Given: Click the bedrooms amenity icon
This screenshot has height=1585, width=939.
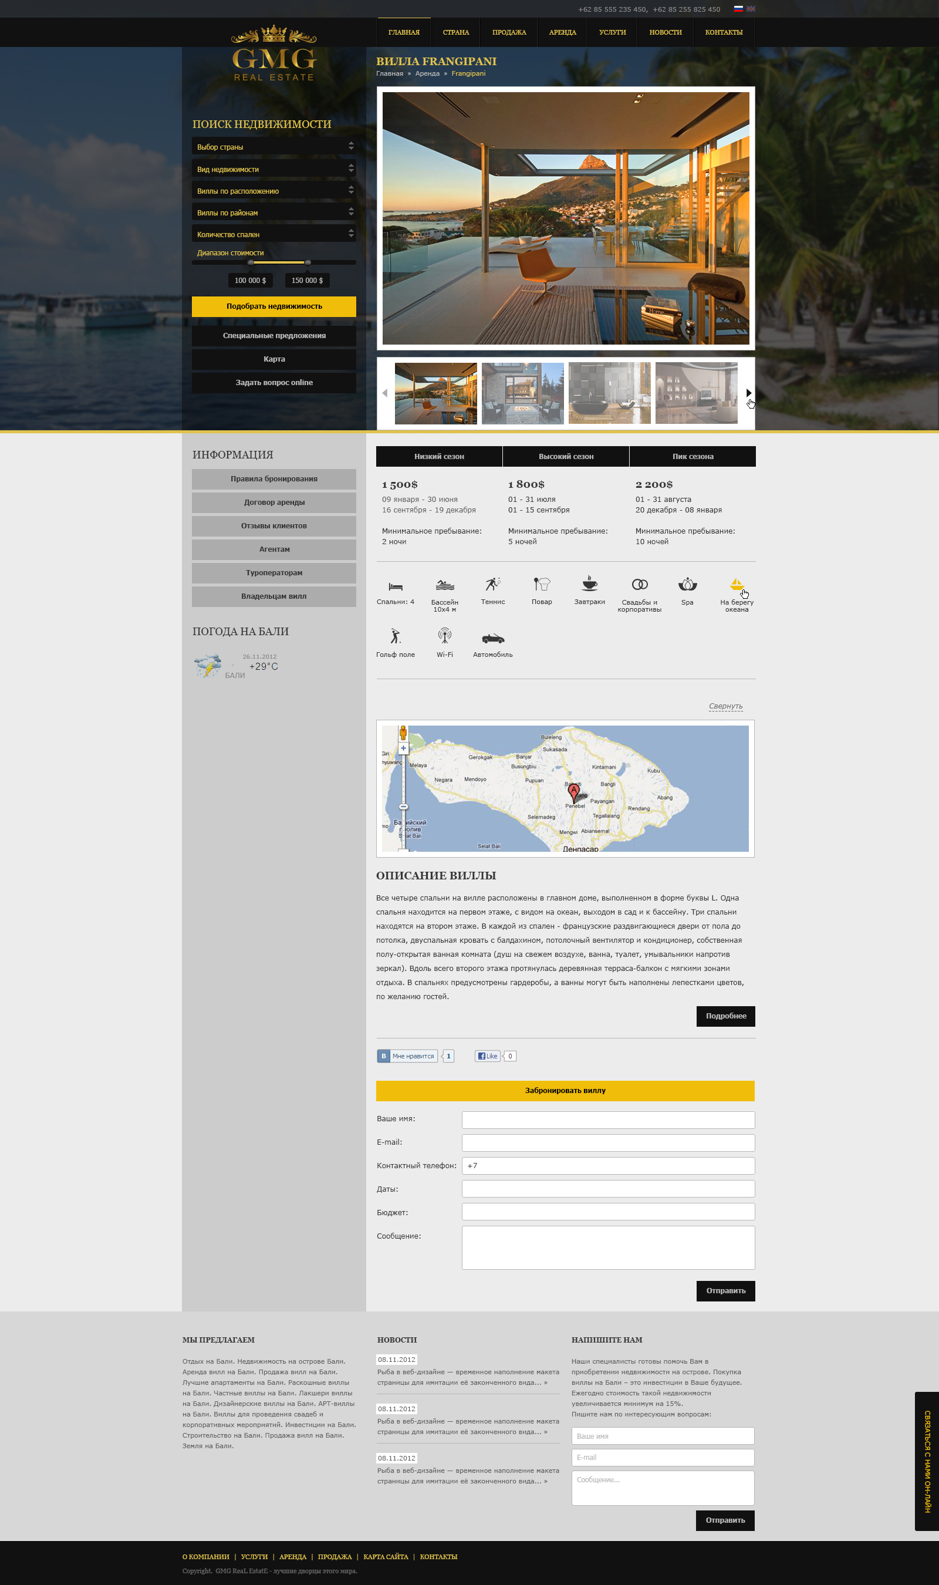Looking at the screenshot, I should tap(396, 586).
